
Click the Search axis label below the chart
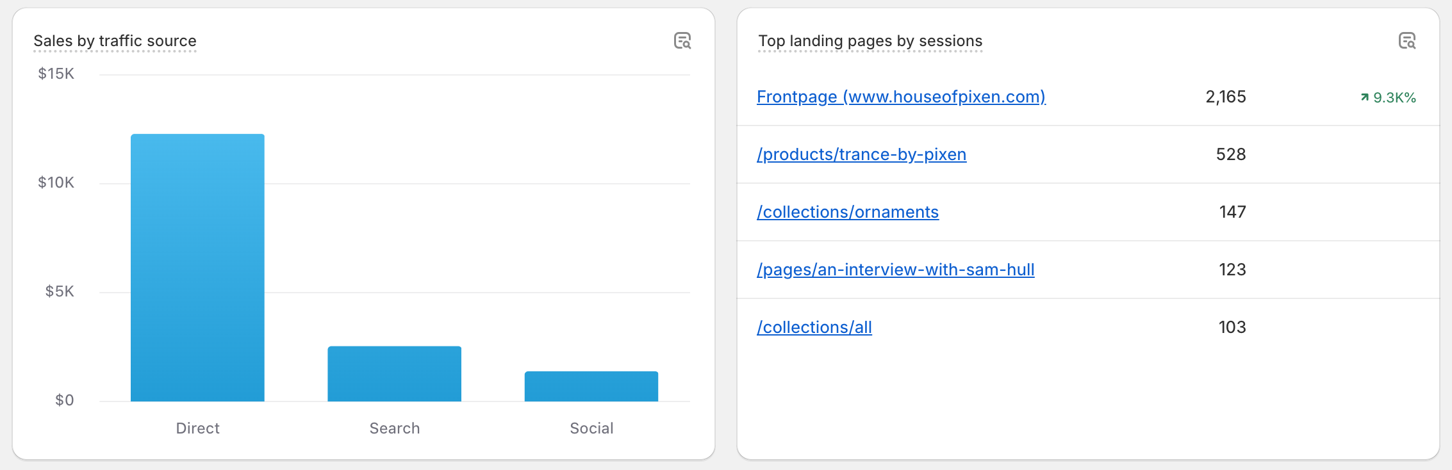pyautogui.click(x=394, y=428)
